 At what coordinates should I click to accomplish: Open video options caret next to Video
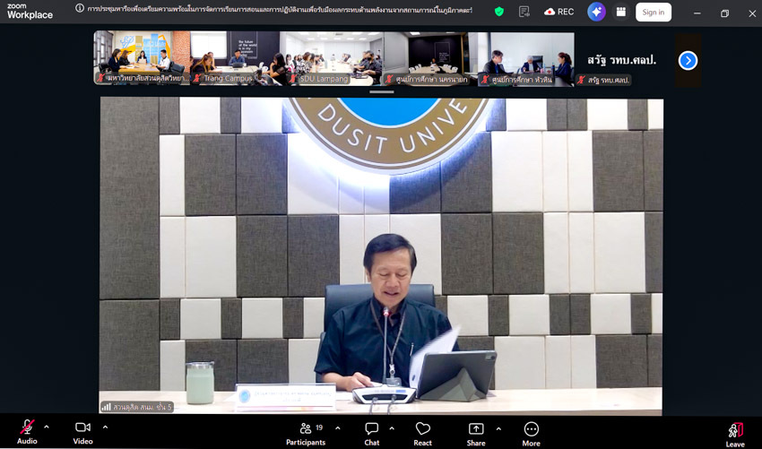point(105,427)
